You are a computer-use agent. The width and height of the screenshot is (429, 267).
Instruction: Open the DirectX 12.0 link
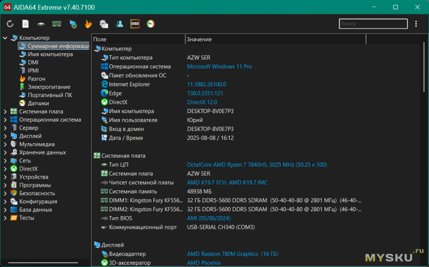202,102
